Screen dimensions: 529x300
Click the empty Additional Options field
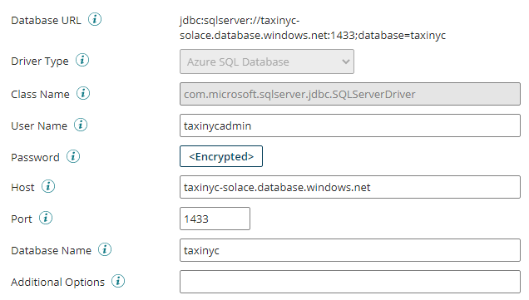350,282
